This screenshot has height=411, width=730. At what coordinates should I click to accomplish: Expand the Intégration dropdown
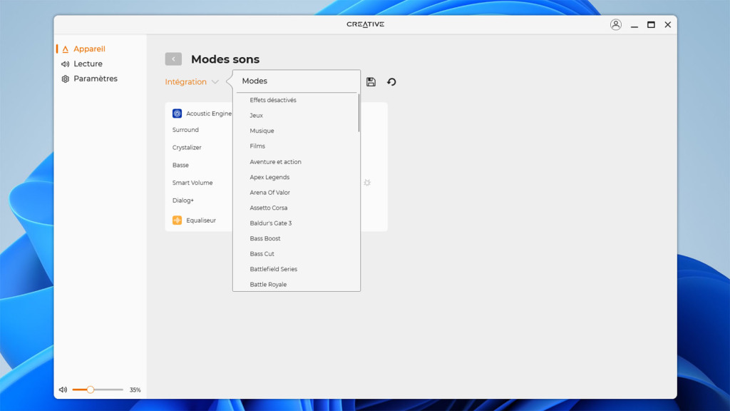tap(192, 82)
